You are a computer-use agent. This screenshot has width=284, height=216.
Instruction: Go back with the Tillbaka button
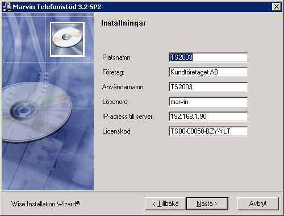pos(165,203)
